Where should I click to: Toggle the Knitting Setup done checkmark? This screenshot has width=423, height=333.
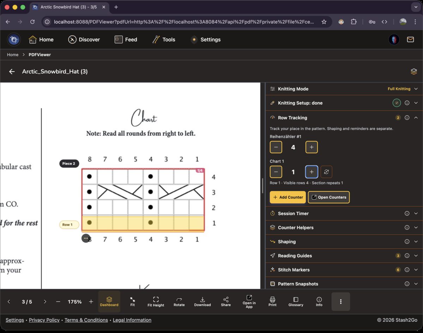(397, 103)
